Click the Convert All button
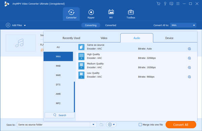Viewport: 202px width, 131px height. coord(181,125)
